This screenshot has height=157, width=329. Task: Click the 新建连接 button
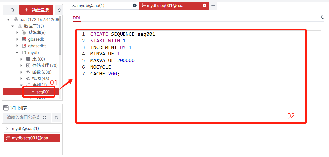[x=37, y=10]
